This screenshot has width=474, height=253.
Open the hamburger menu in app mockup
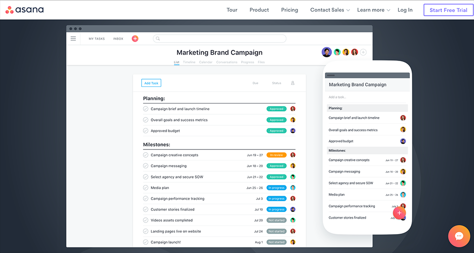click(73, 38)
